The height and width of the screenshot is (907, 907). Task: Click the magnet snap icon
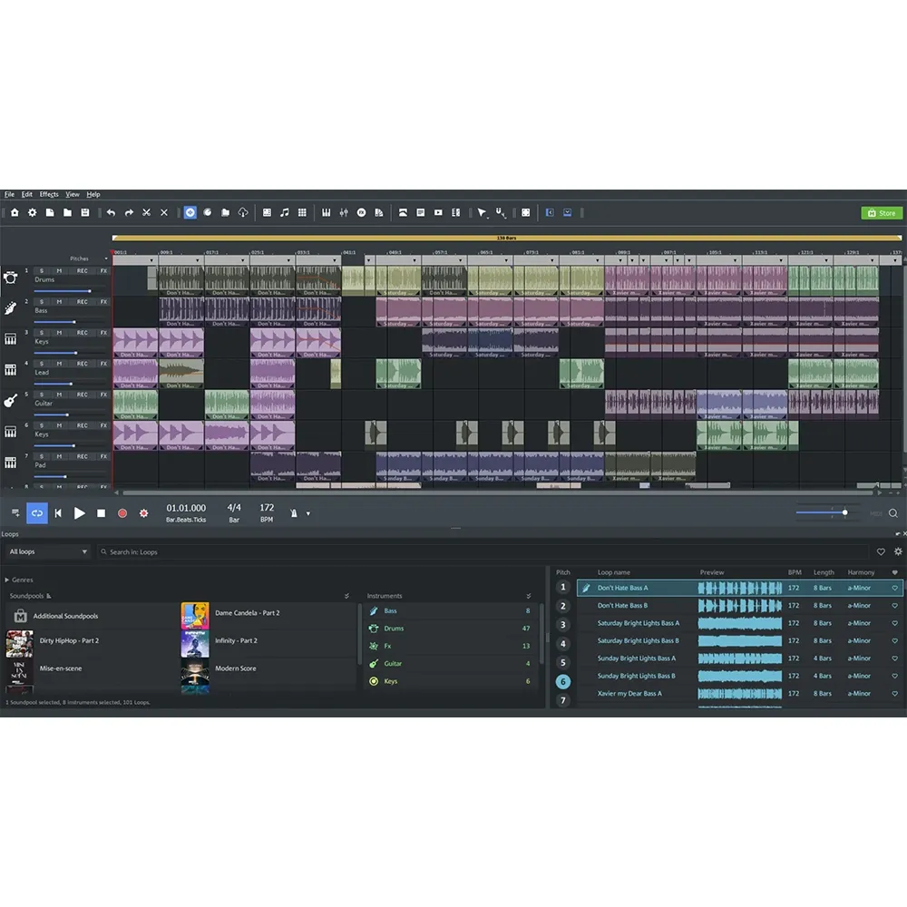point(499,212)
